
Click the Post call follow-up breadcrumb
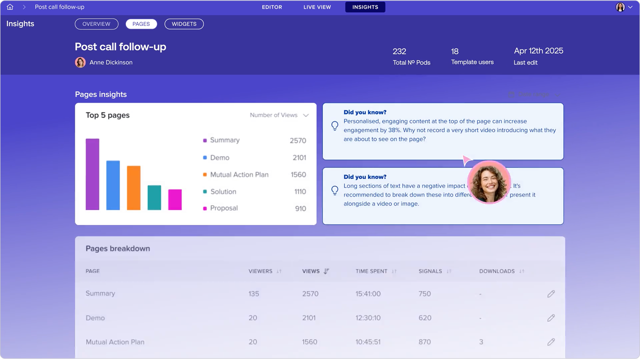click(x=60, y=7)
